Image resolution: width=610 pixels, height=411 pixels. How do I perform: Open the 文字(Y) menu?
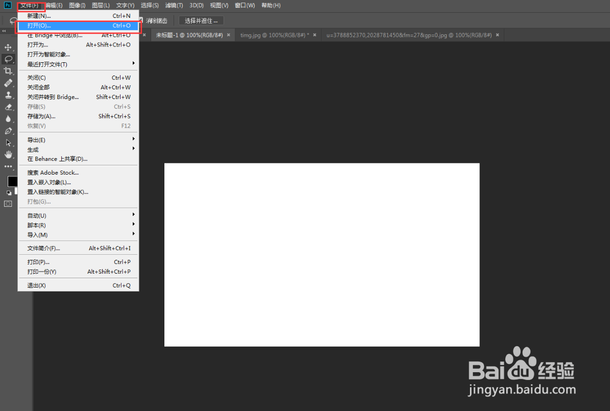125,6
